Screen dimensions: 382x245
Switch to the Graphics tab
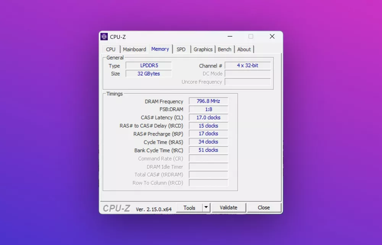click(203, 49)
